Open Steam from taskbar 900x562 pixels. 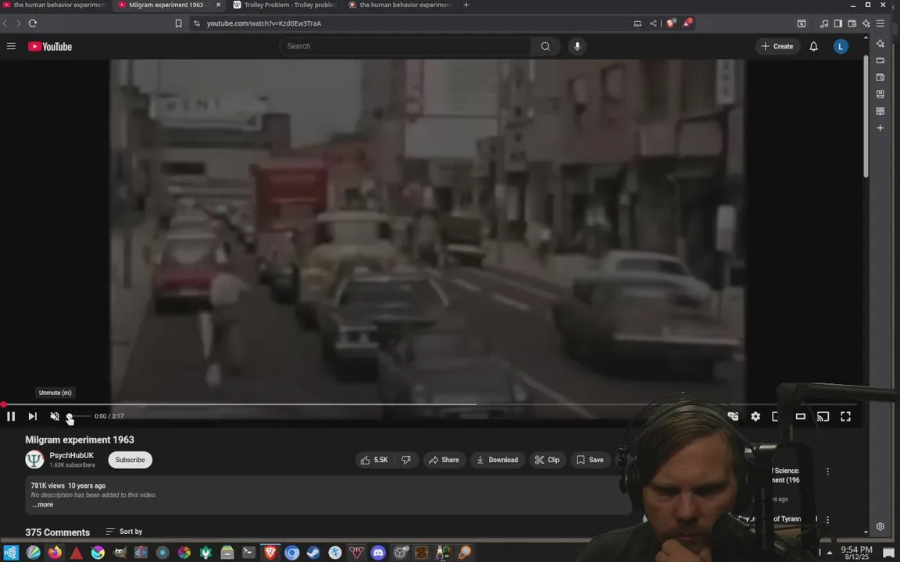click(313, 553)
